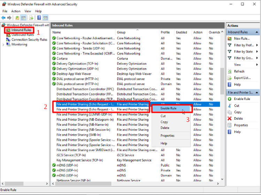The image size is (261, 195).
Task: Toggle the Show/Hide Console Tree toolbar button
Action: tap(24, 18)
